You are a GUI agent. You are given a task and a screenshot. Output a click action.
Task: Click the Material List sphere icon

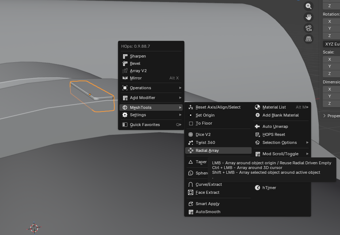click(257, 107)
